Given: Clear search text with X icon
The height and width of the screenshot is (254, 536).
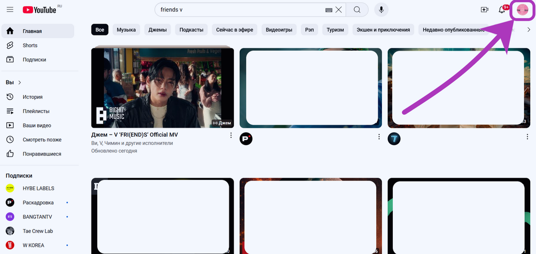Looking at the screenshot, I should coord(339,10).
